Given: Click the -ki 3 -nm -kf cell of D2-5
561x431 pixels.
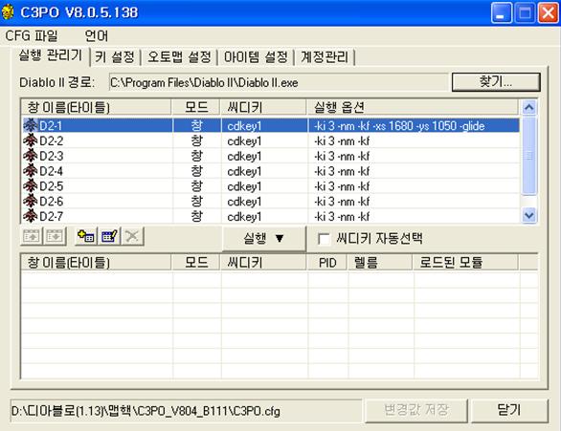Looking at the screenshot, I should point(342,186).
